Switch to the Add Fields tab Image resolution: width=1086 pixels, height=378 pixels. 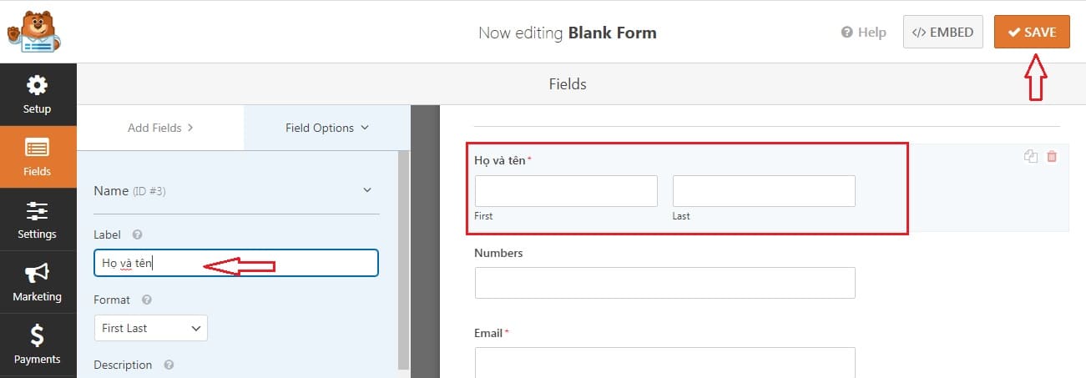[x=160, y=128]
